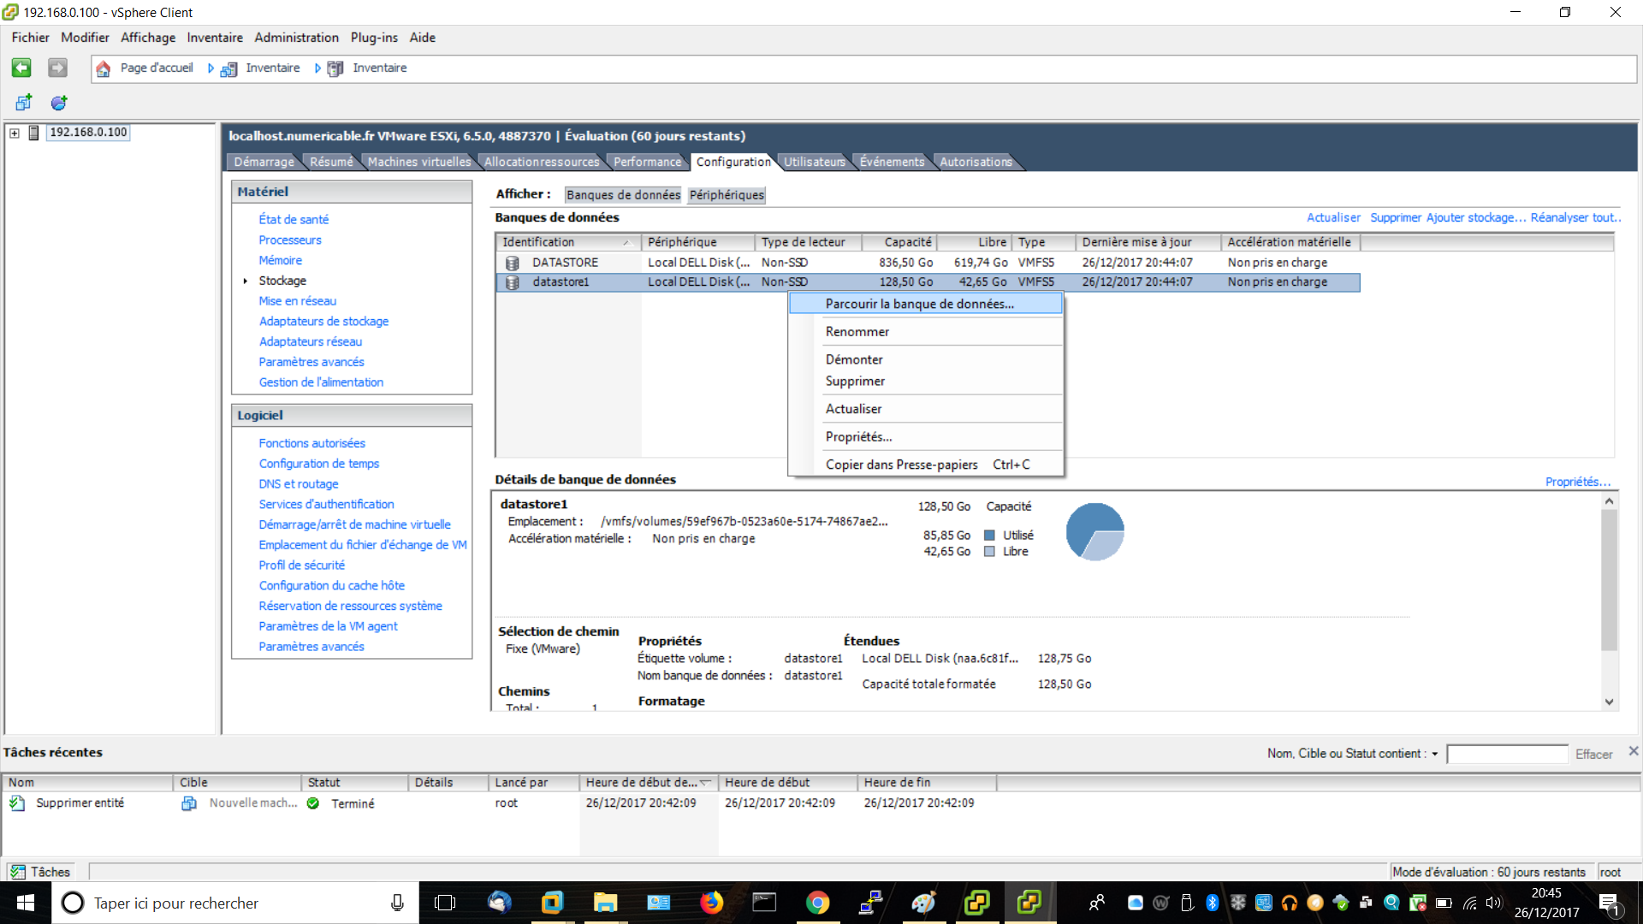The image size is (1643, 924).
Task: Click the volume speaker tray icon
Action: click(x=1494, y=903)
